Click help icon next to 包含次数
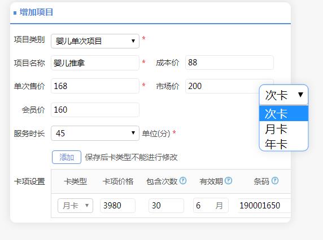 (183, 181)
